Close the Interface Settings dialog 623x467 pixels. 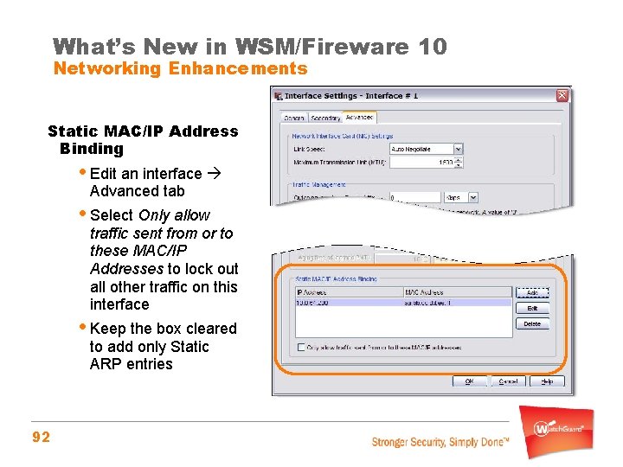pyautogui.click(x=562, y=96)
